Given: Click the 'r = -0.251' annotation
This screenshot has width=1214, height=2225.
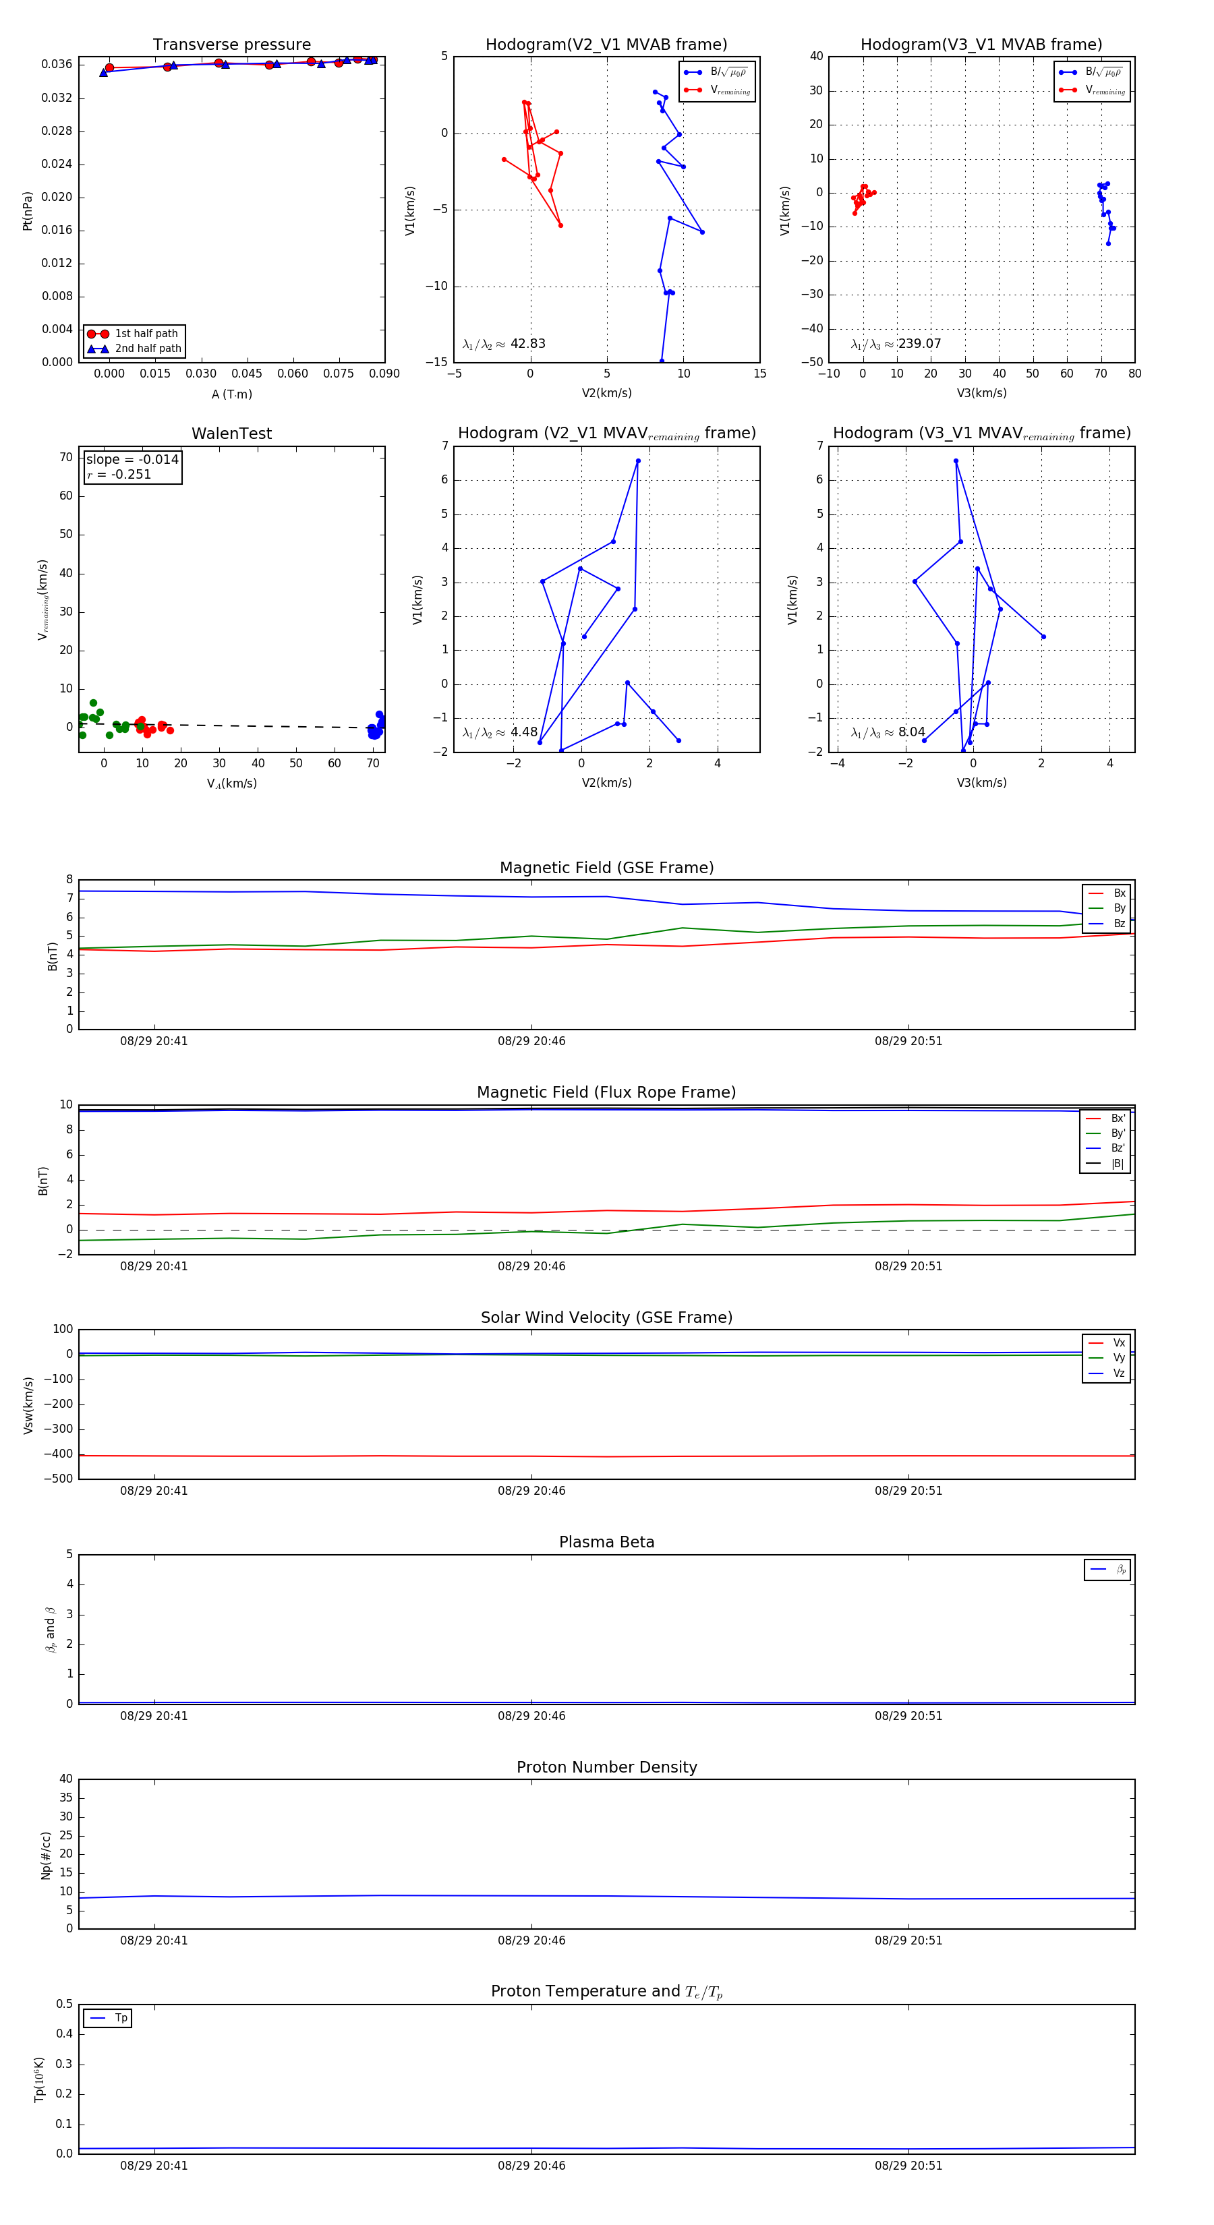Looking at the screenshot, I should (119, 474).
